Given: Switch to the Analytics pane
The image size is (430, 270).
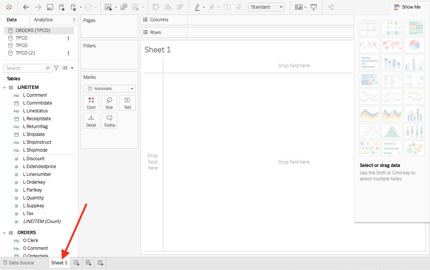Looking at the screenshot, I should (43, 20).
